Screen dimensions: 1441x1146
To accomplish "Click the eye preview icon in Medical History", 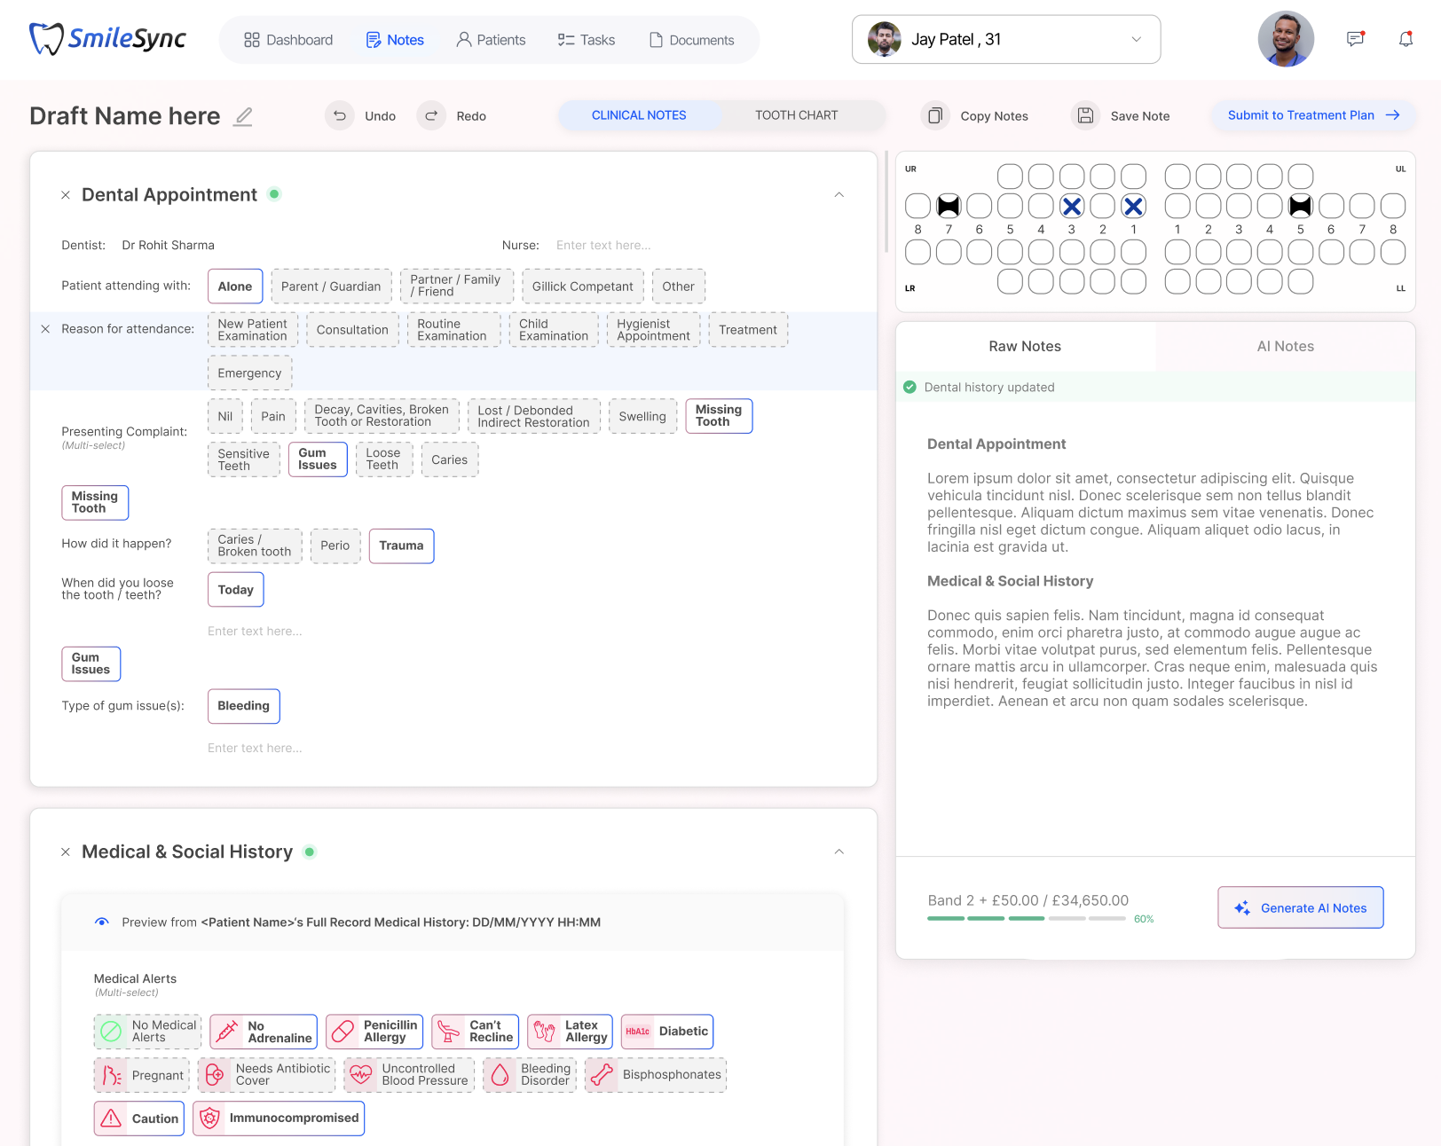I will tap(102, 922).
